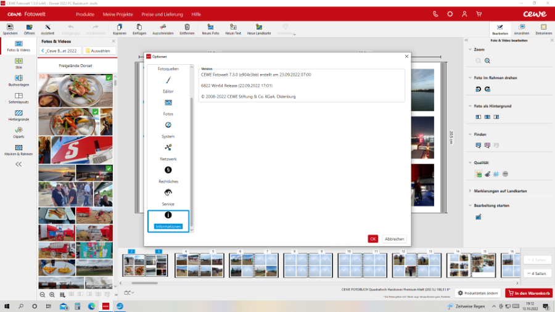Collapse the Zoom section
This screenshot has height=312, width=555.
(x=470, y=49)
